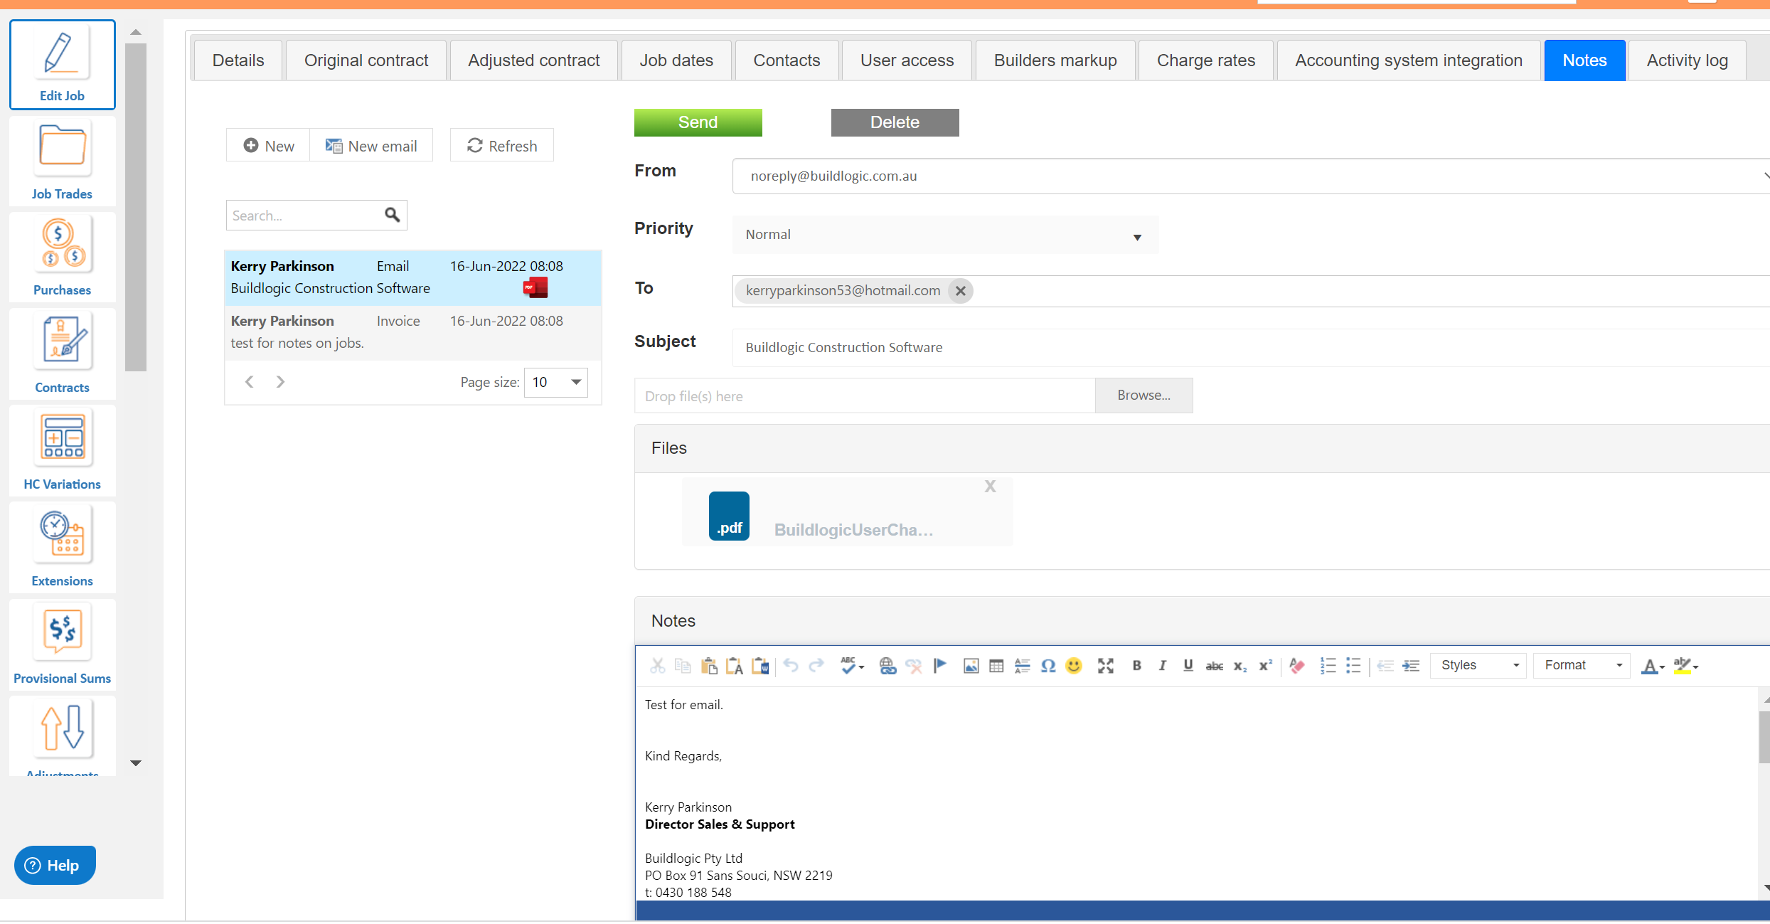Click the search magnifier icon

[392, 215]
